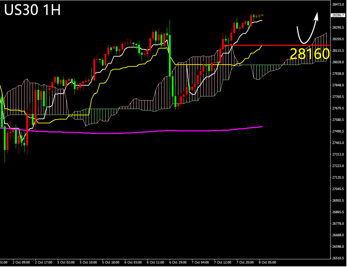Select the 6 Oct 11:00 time marker

click(155, 262)
